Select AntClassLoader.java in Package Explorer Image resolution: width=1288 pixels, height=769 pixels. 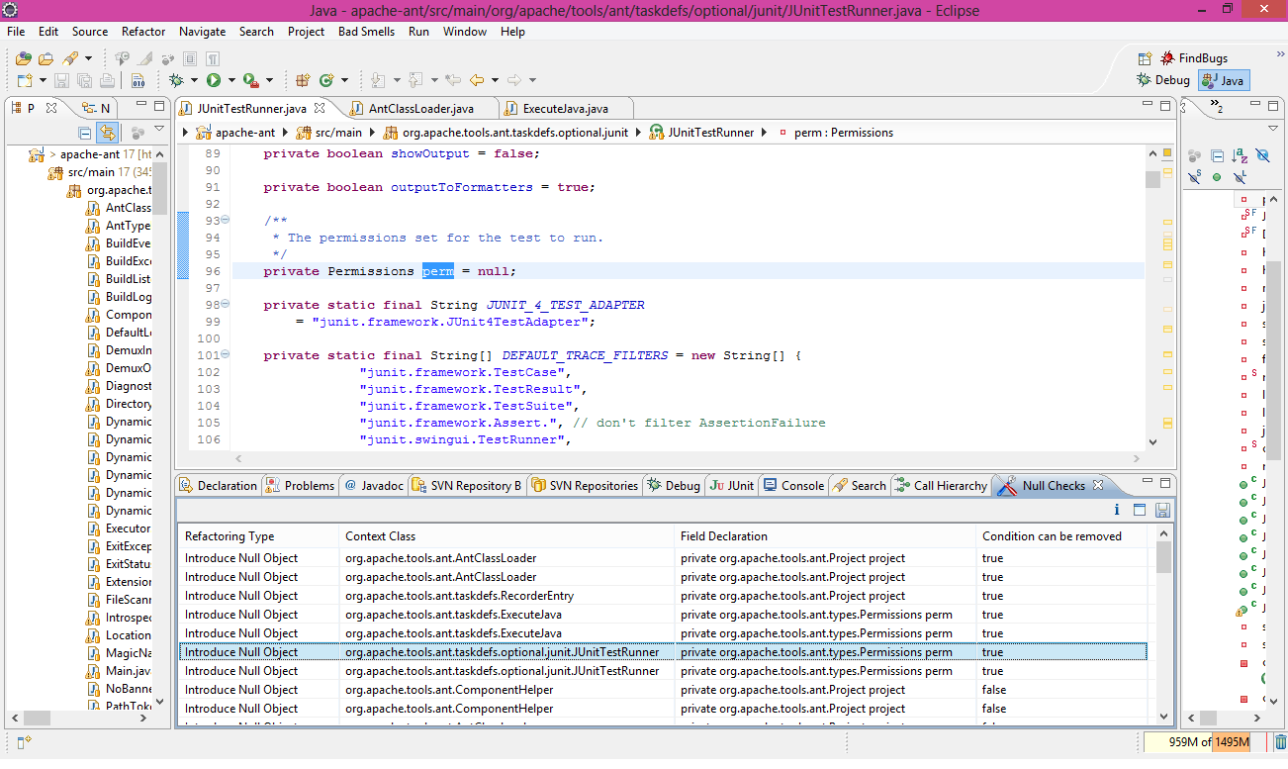[119, 208]
